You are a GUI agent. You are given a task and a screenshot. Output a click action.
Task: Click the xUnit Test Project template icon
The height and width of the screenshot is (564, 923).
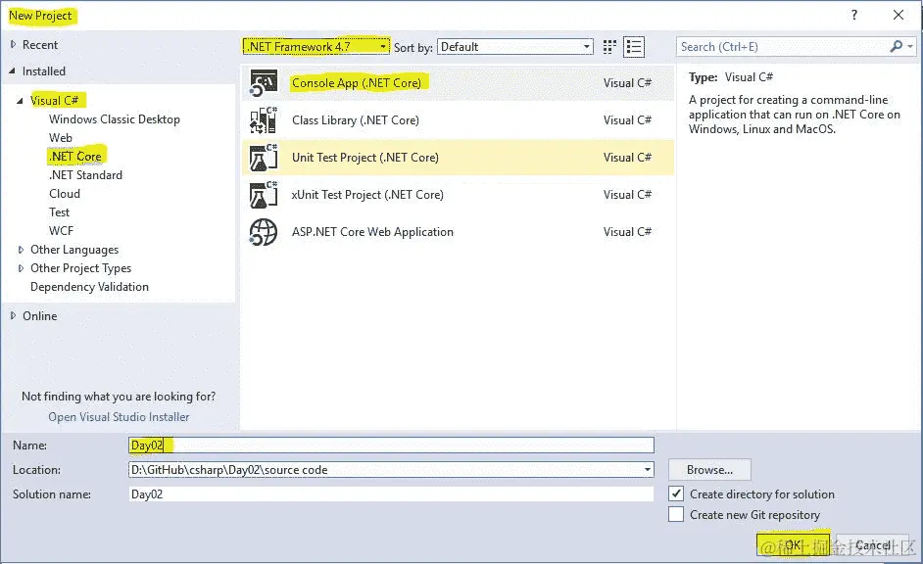(x=264, y=195)
